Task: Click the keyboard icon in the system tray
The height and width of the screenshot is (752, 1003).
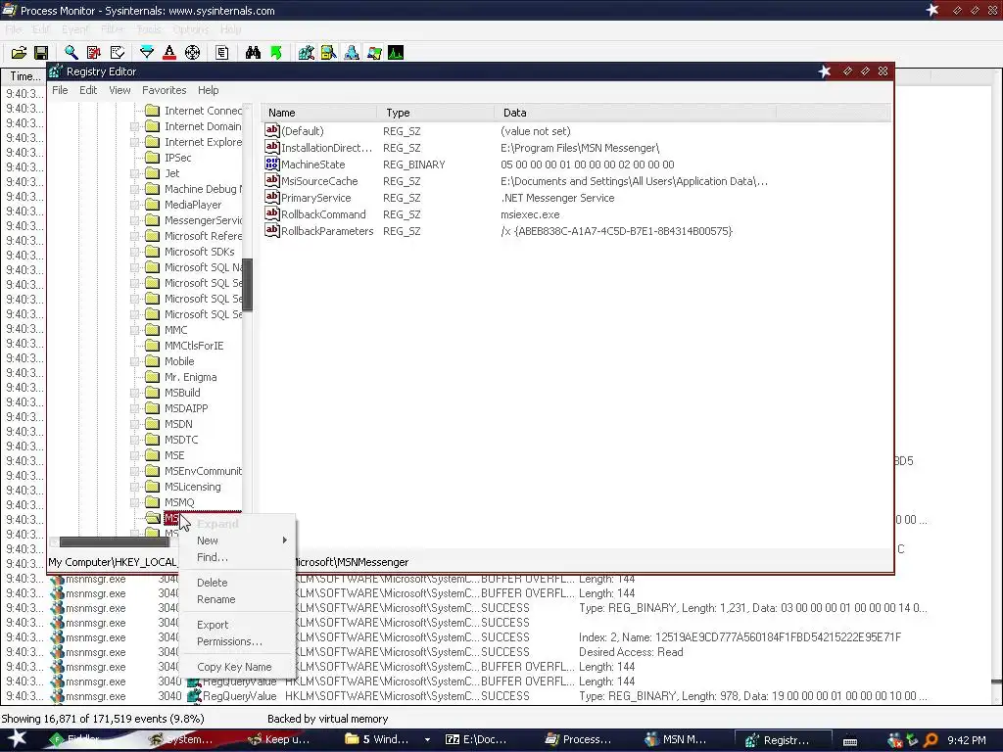Action: coord(850,741)
